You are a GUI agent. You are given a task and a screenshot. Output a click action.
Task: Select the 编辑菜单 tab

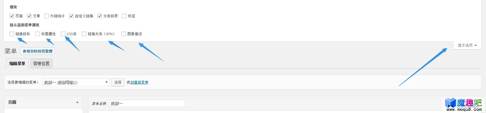click(x=17, y=63)
